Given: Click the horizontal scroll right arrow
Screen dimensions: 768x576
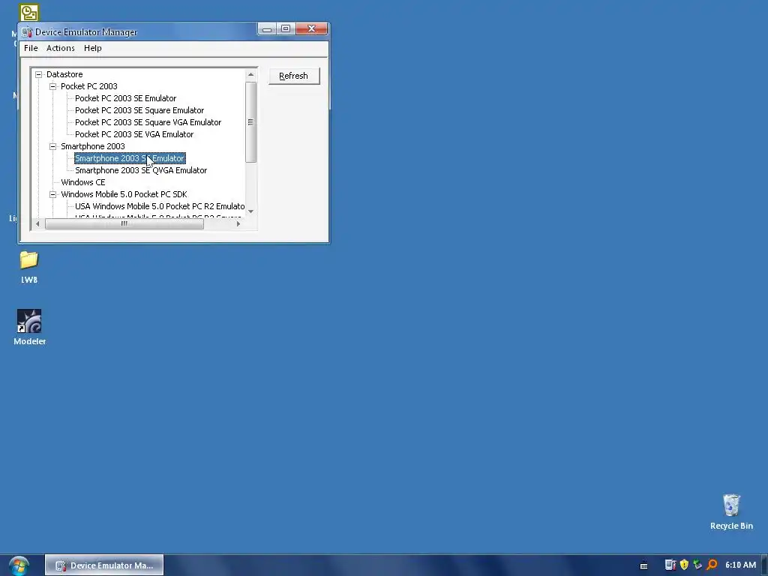Looking at the screenshot, I should coord(238,223).
